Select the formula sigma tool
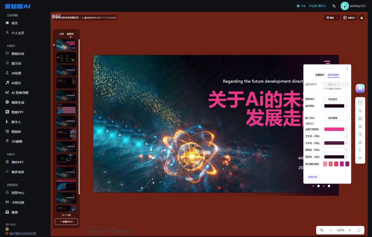 click(x=360, y=150)
